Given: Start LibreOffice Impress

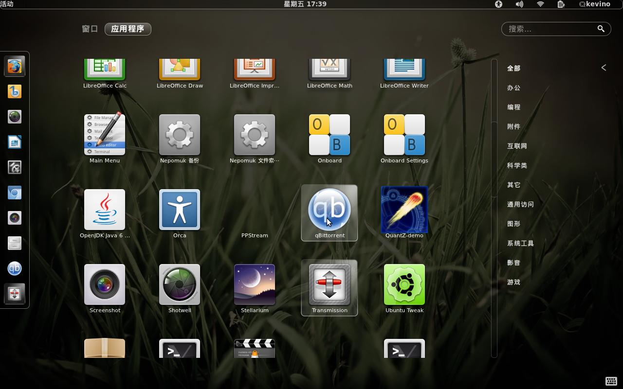Looking at the screenshot, I should (255, 73).
